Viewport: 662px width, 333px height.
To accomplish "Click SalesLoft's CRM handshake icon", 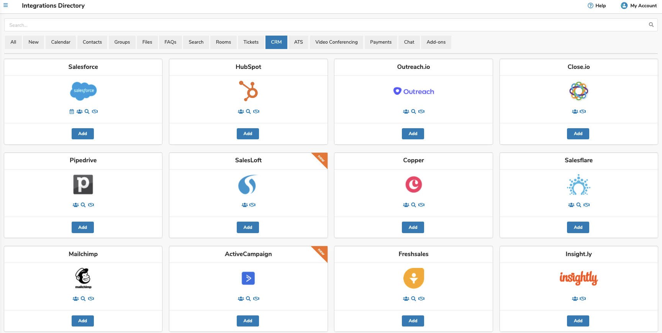I will pyautogui.click(x=252, y=205).
